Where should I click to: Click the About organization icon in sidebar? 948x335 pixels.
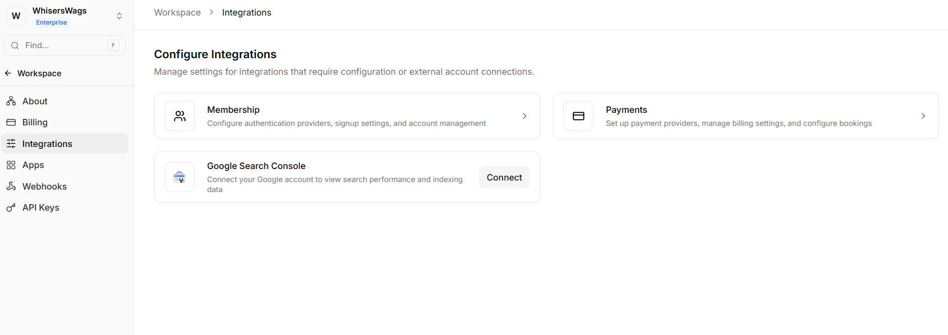tap(11, 101)
